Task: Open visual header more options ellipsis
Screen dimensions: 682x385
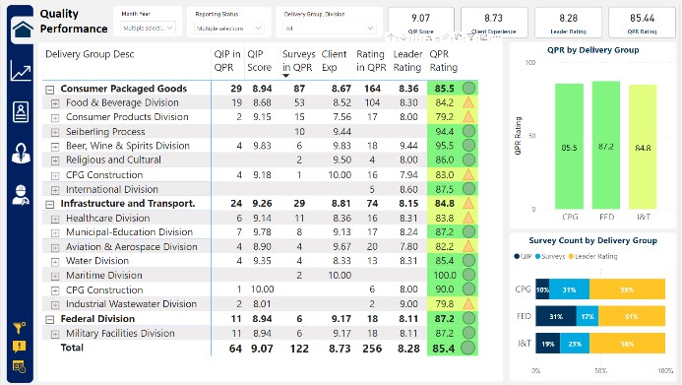Action: (x=496, y=37)
